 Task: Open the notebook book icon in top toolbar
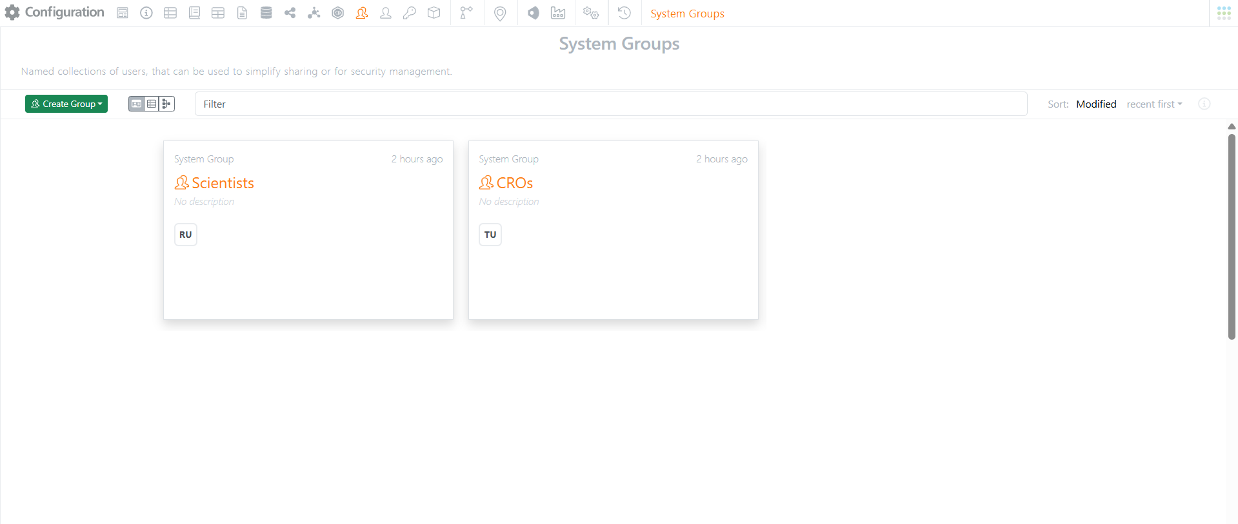click(194, 13)
